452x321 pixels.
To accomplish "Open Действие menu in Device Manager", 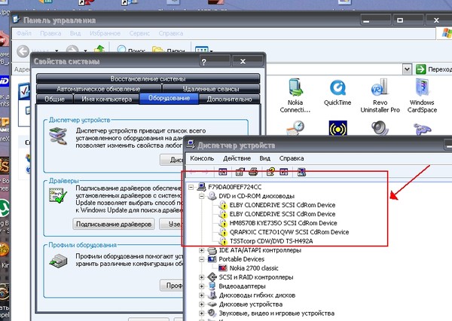I will pyautogui.click(x=237, y=158).
